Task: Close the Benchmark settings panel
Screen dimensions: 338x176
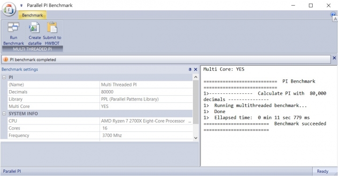Action: point(195,69)
